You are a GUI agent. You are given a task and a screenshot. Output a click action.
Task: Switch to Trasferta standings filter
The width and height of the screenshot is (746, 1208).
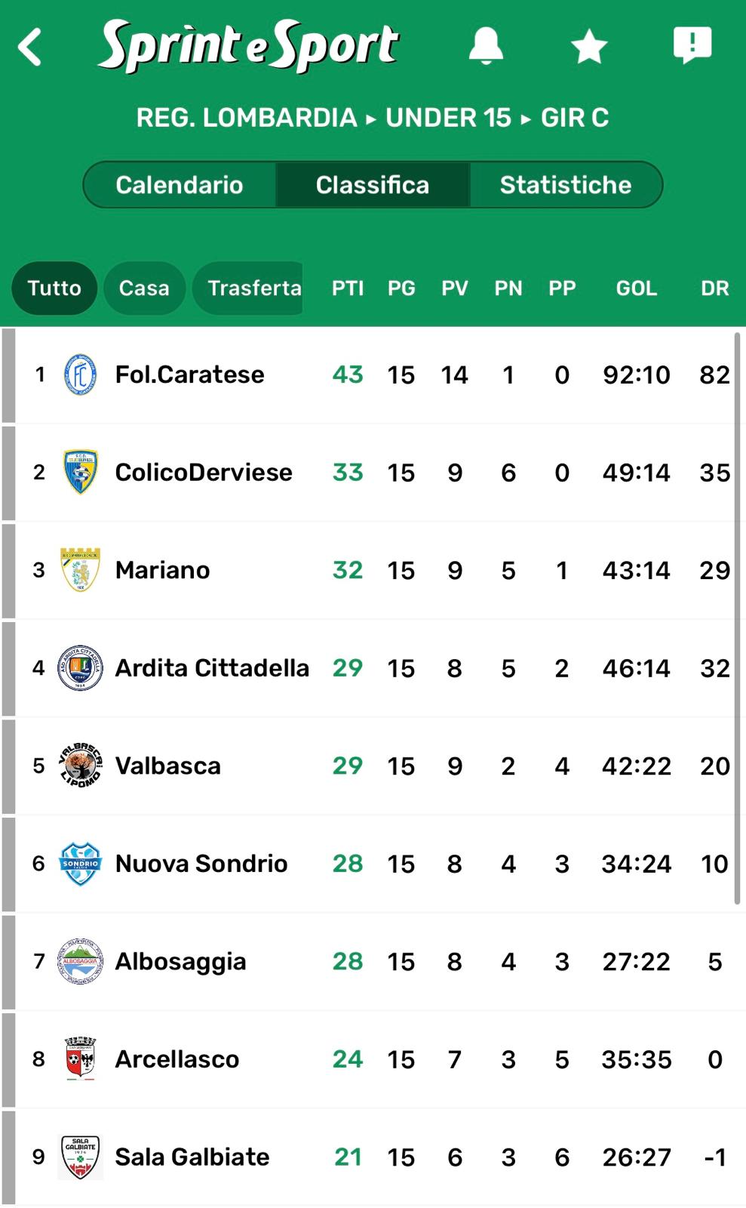pyautogui.click(x=249, y=288)
